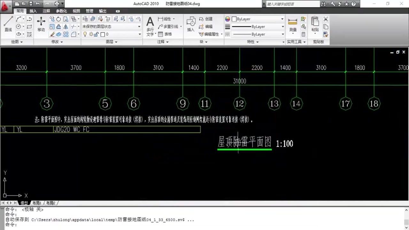Click the Plot printer icon
Image resolution: width=409 pixels, height=230 pixels.
click(x=57, y=4)
